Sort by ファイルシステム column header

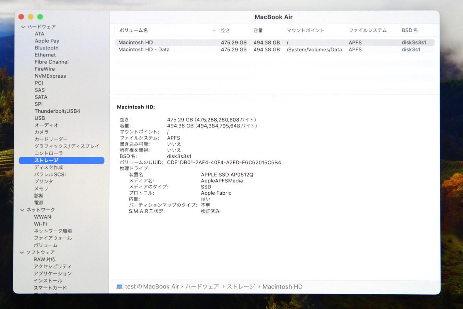point(368,31)
